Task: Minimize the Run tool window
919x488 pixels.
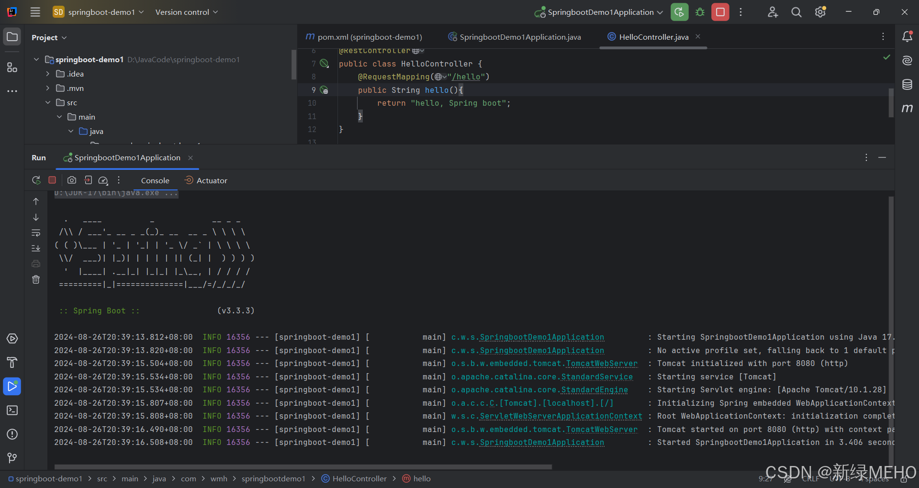Action: coord(882,157)
